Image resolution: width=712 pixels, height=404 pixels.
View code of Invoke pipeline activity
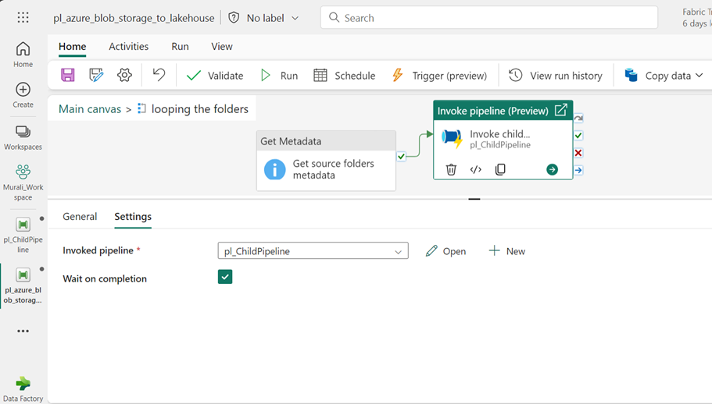(x=475, y=169)
